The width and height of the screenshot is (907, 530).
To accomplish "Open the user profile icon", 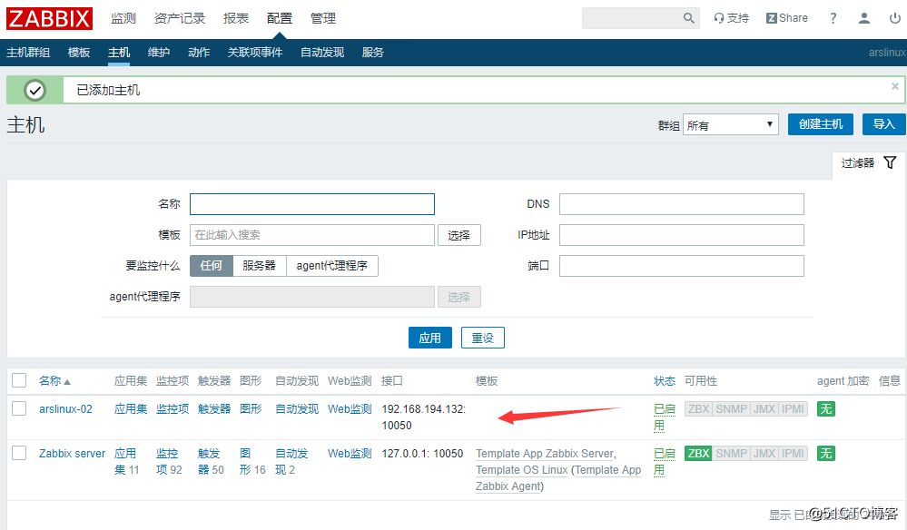I will point(864,18).
